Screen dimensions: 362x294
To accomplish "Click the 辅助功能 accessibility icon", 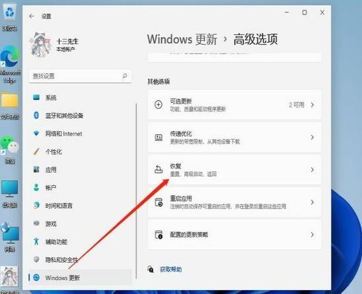I will tap(36, 241).
